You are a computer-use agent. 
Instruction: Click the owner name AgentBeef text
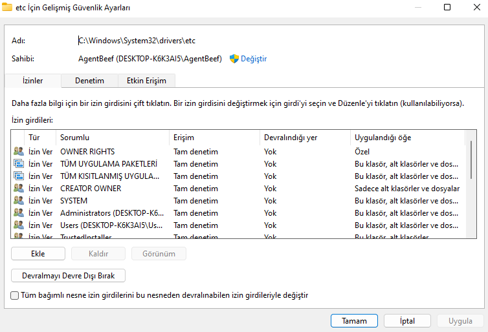[x=150, y=59]
